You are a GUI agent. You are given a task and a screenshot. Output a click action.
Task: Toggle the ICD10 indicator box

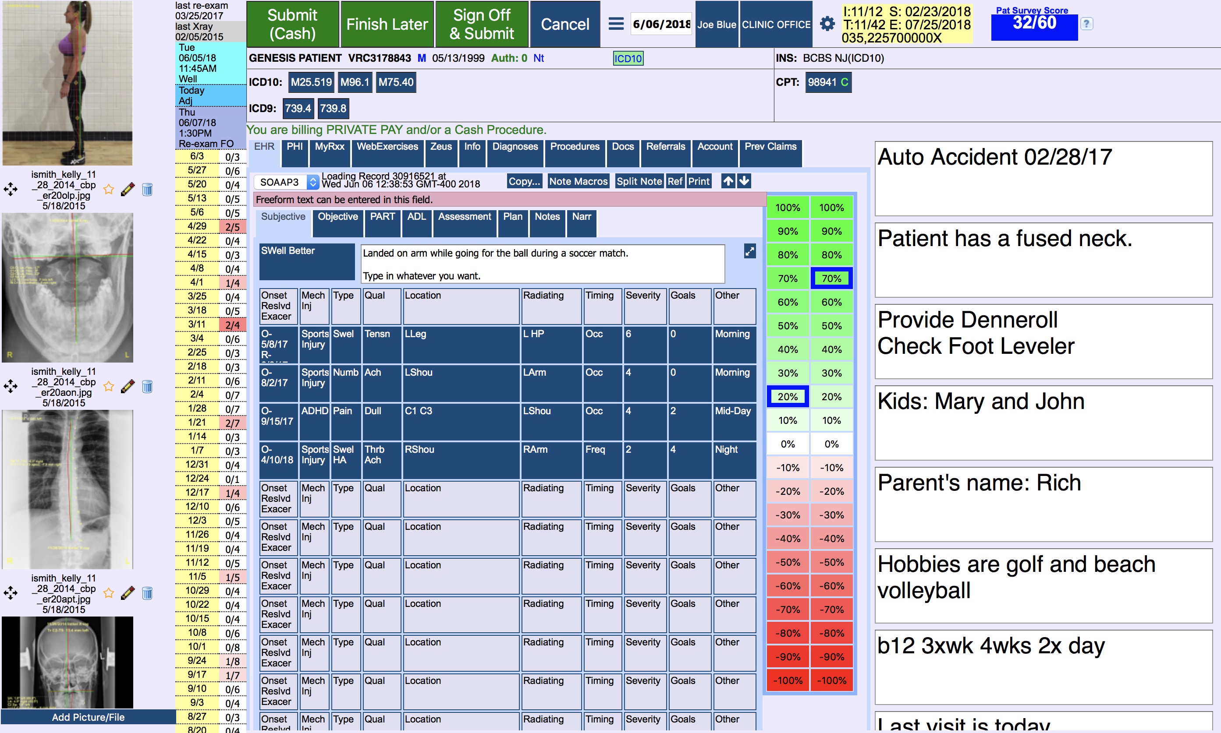[628, 59]
